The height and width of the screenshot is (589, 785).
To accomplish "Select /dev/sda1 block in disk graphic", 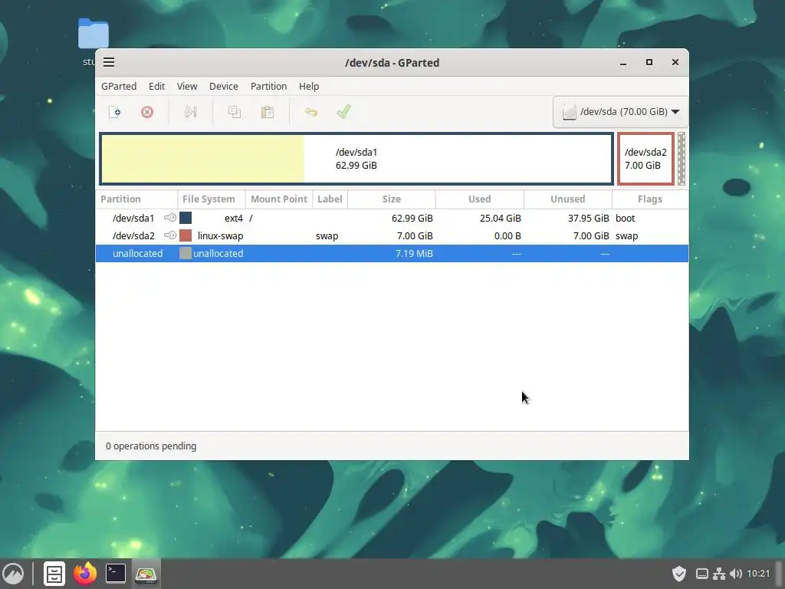I will pos(356,159).
